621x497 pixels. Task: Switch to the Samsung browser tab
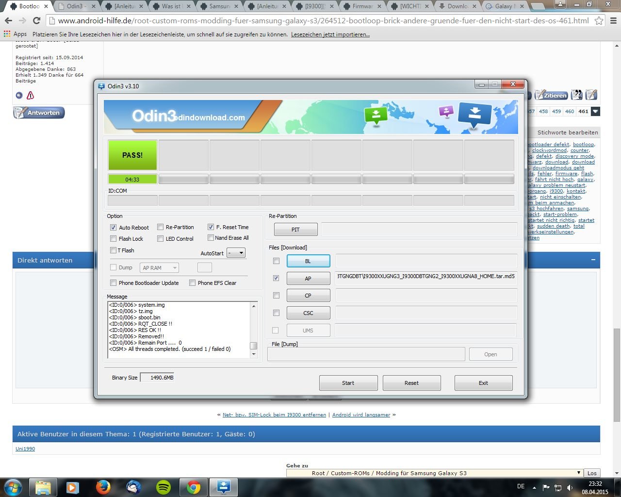click(220, 6)
